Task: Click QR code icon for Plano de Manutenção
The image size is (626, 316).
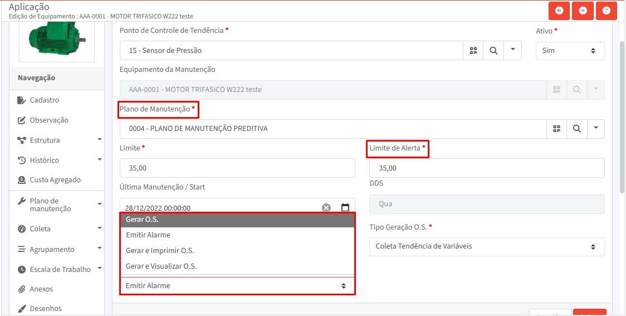Action: click(x=556, y=129)
